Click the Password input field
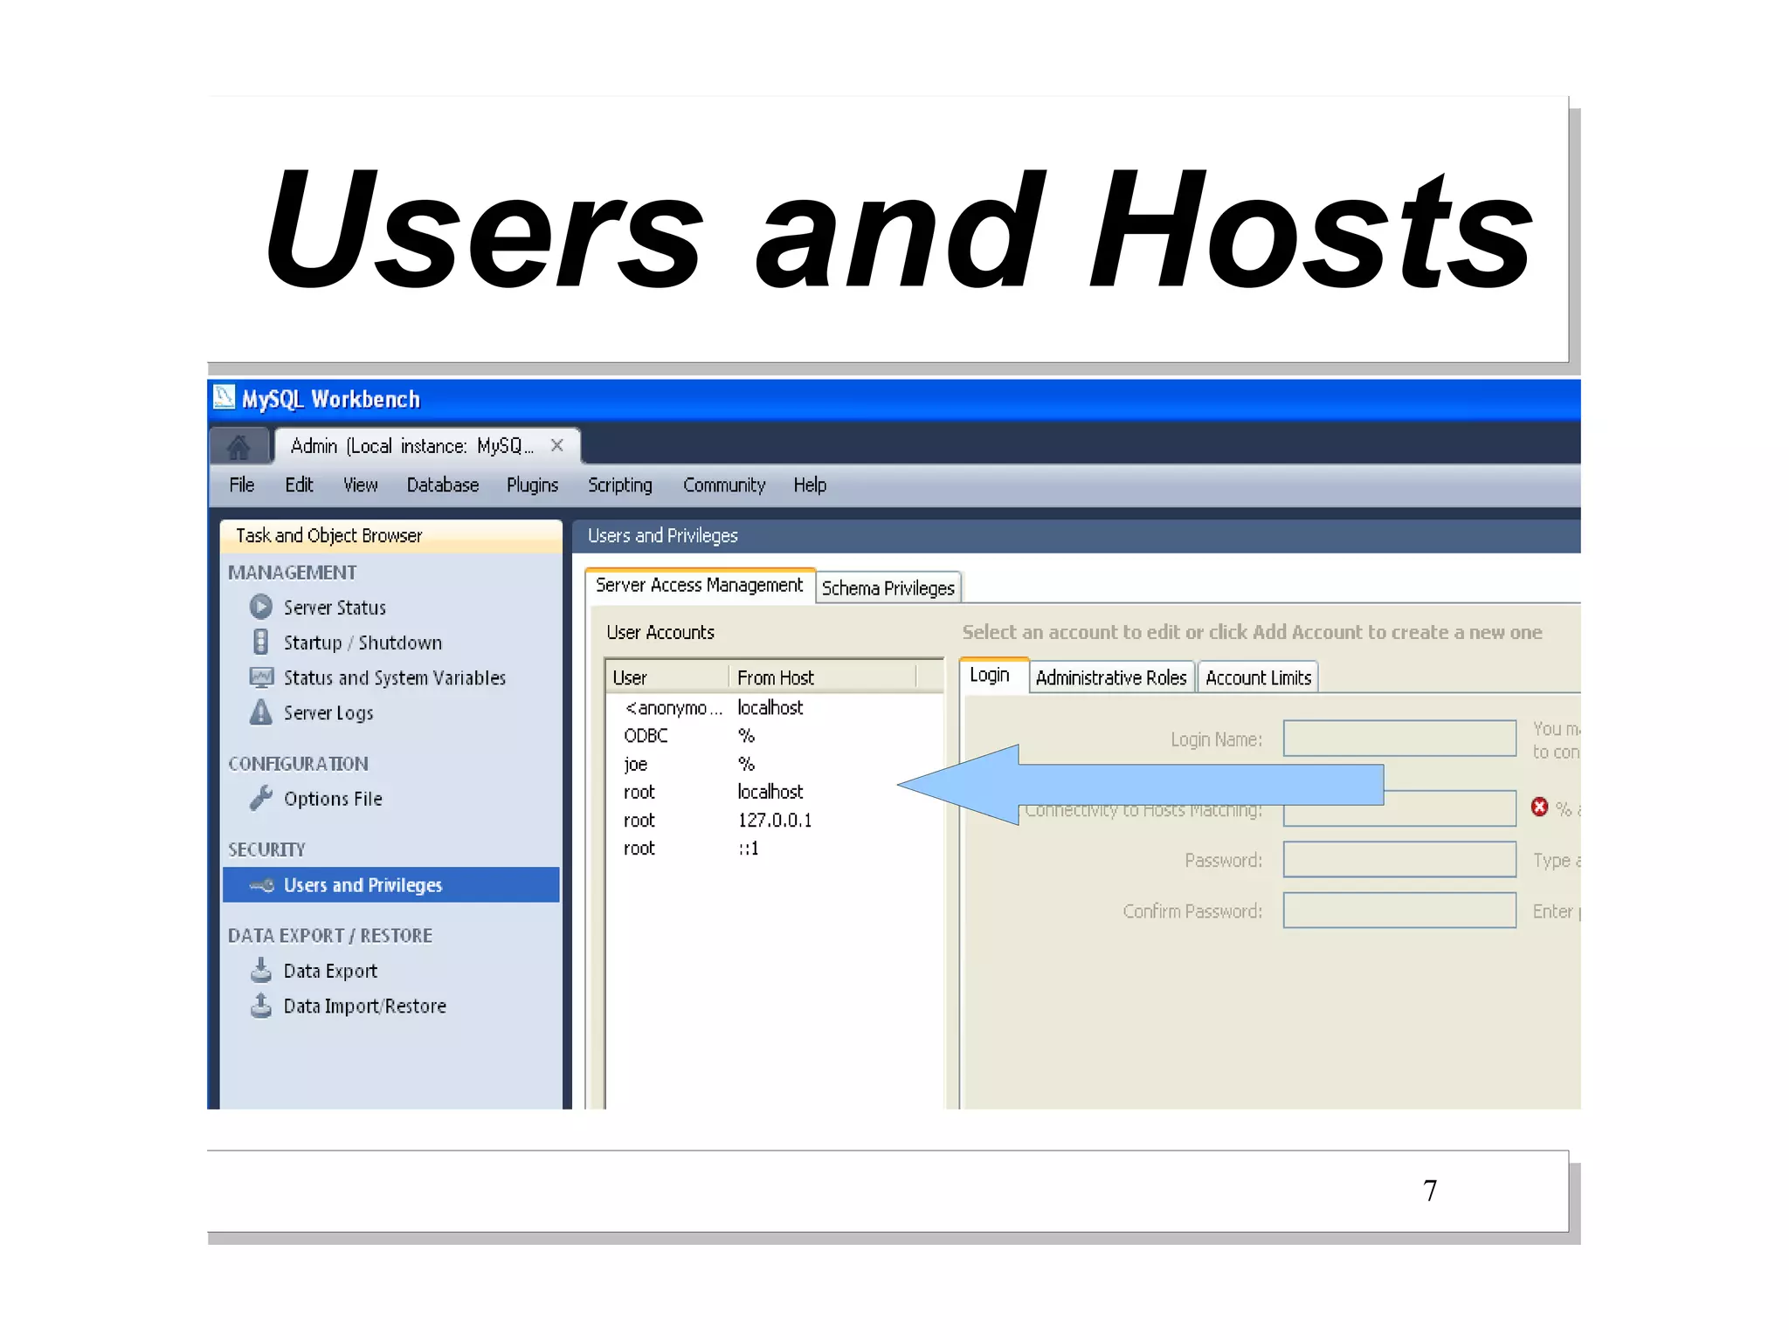Viewport: 1789px width, 1340px height. 1399,859
